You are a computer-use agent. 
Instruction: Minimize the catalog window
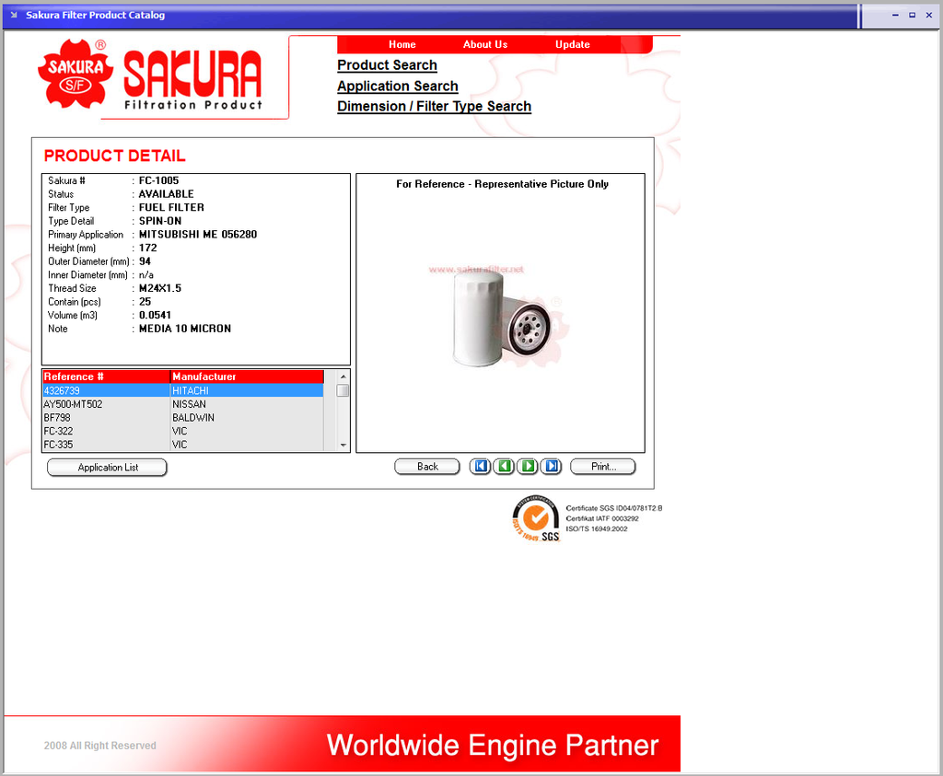click(x=895, y=15)
